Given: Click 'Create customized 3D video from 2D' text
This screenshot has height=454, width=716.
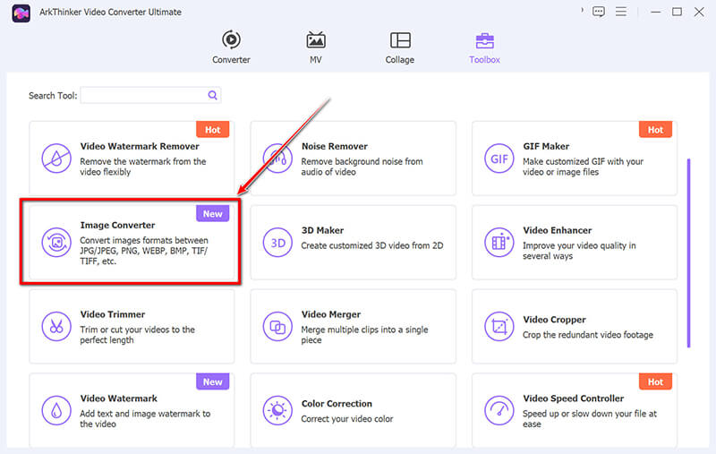Looking at the screenshot, I should [372, 245].
